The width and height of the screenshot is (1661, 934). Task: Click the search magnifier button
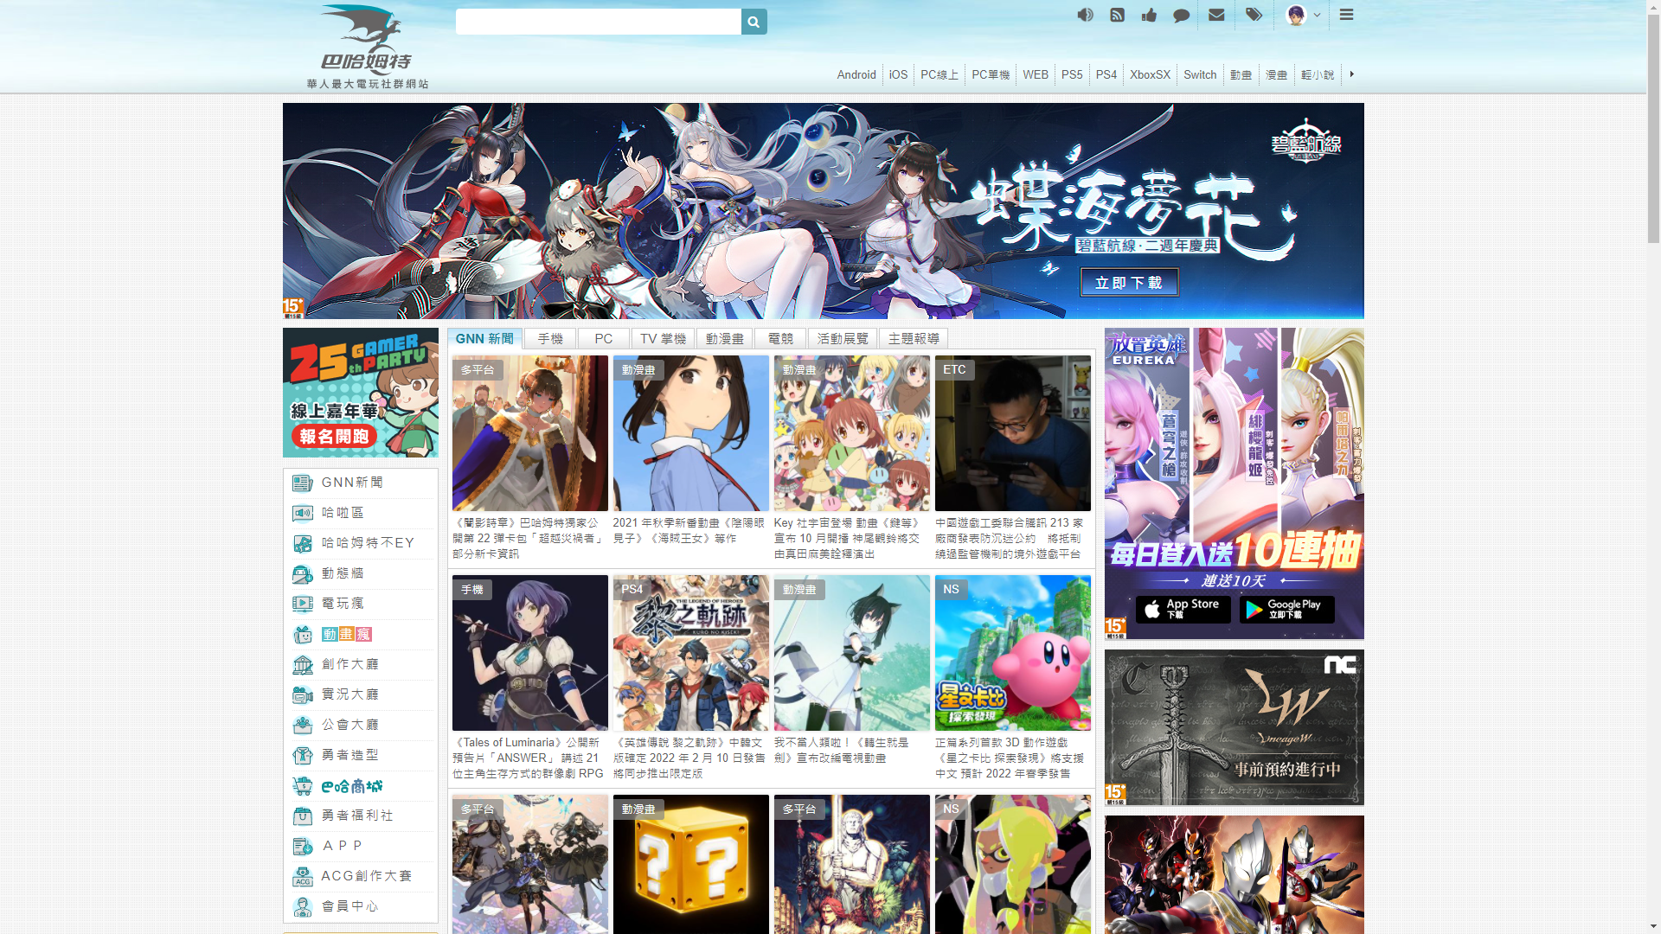(754, 22)
